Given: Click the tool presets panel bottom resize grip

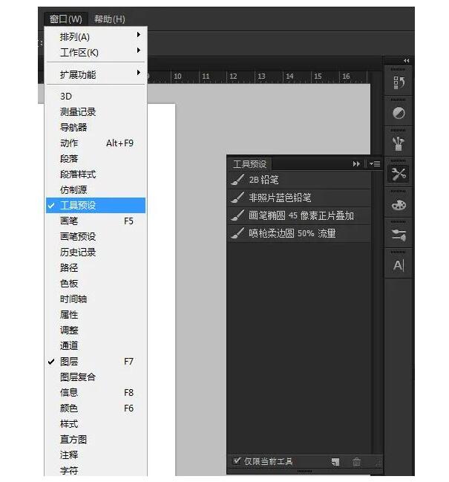Looking at the screenshot, I should (x=304, y=472).
